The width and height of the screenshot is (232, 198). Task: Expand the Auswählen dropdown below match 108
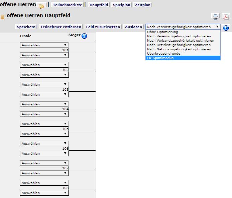tap(44, 193)
